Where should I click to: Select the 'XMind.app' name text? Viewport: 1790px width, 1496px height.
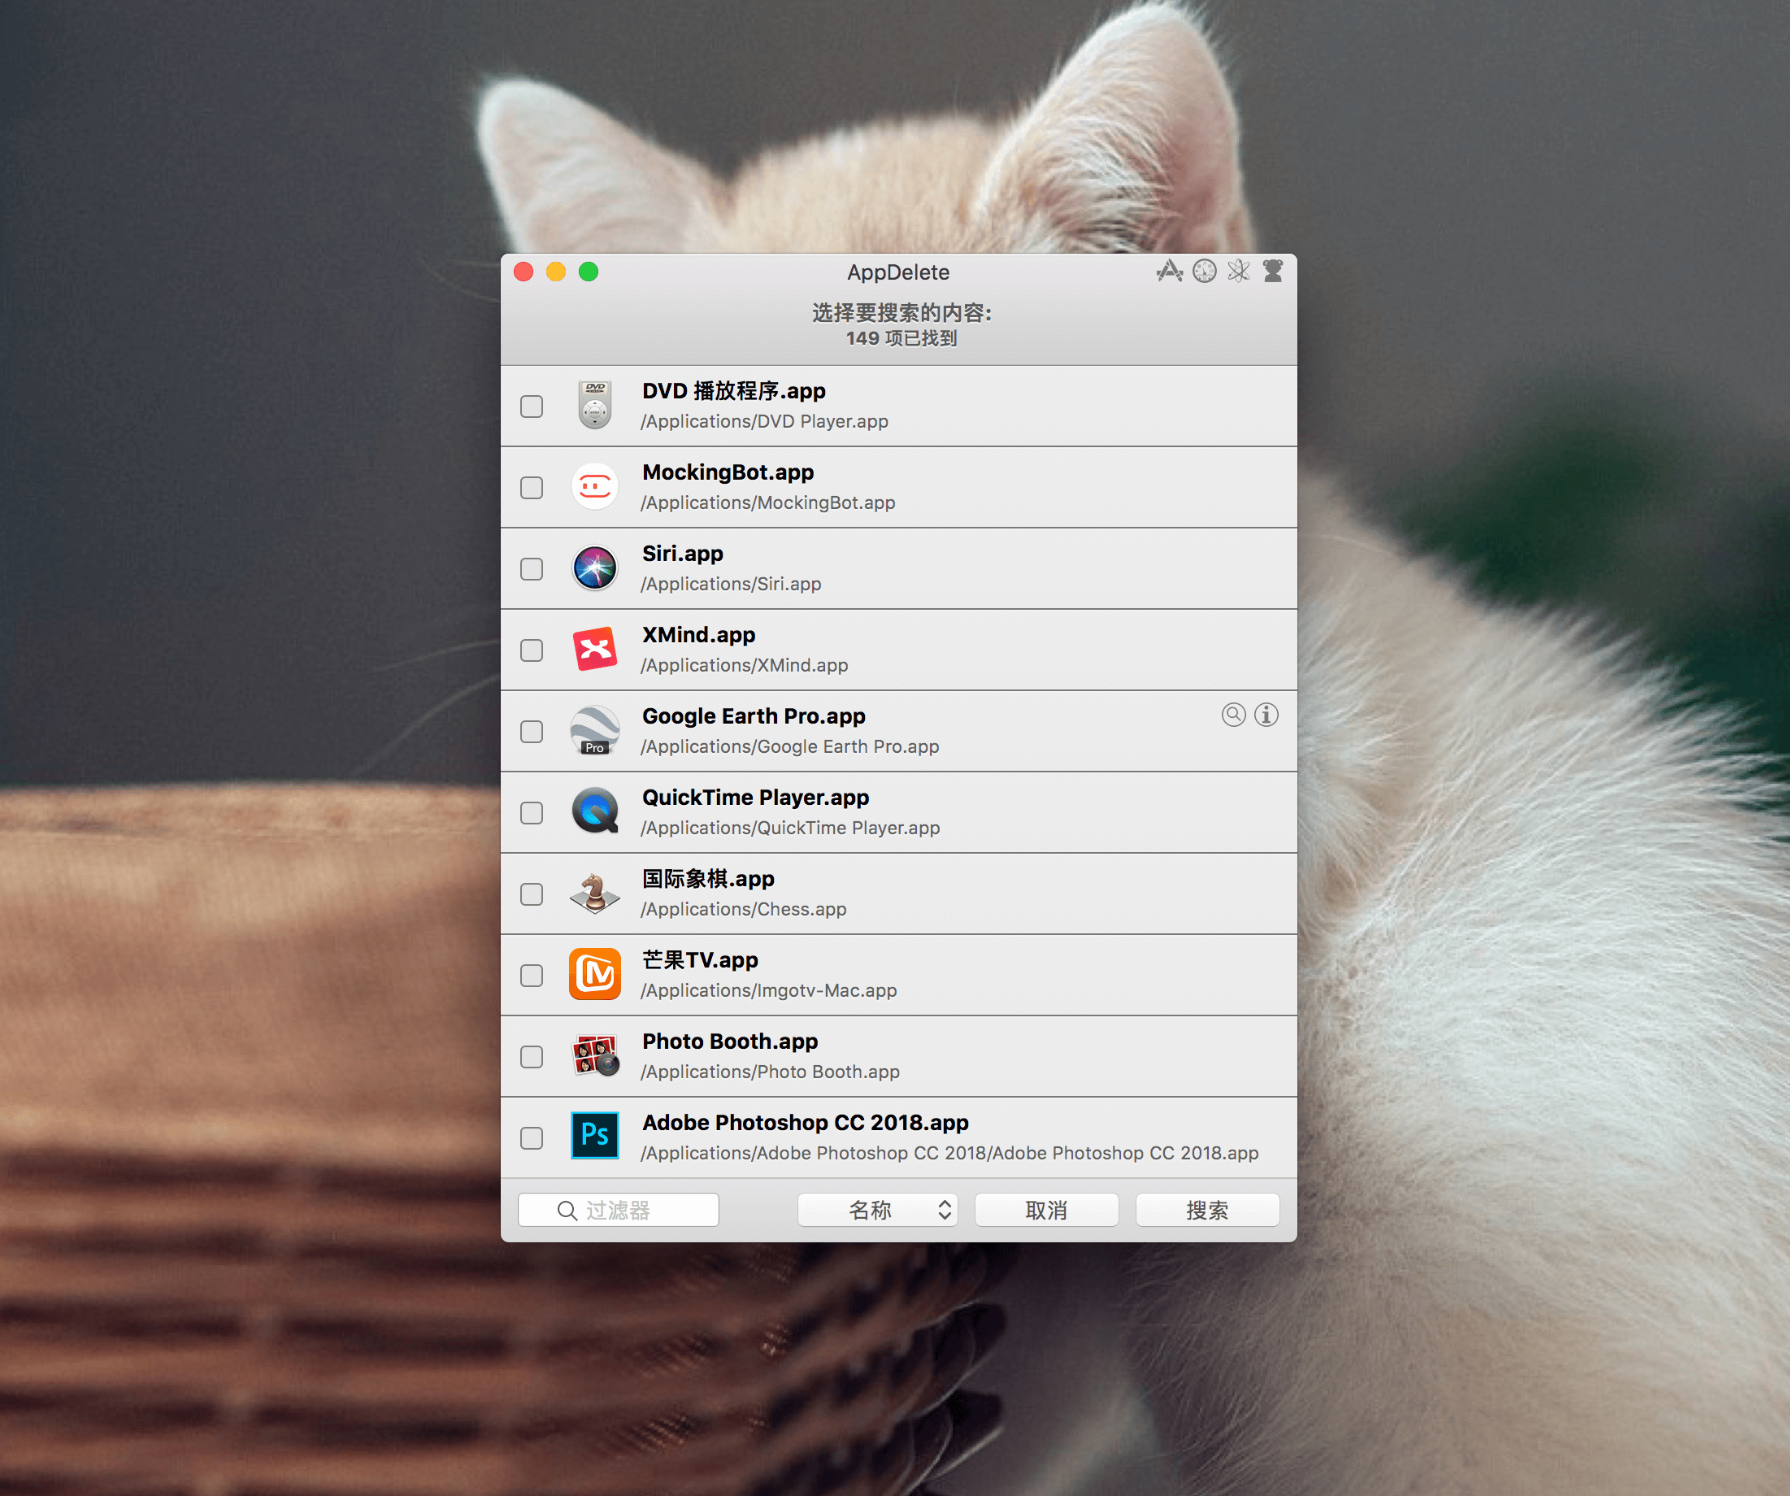tap(699, 635)
